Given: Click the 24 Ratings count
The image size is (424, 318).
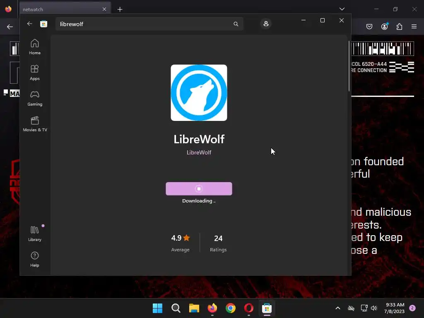Looking at the screenshot, I should 218,243.
